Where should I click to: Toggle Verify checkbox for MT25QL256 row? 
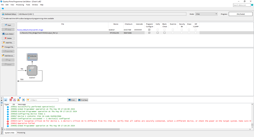tap(158, 33)
